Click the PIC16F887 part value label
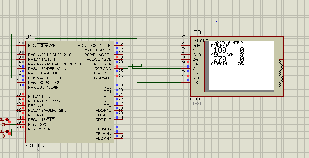This screenshot has height=158, width=309. click(x=35, y=146)
